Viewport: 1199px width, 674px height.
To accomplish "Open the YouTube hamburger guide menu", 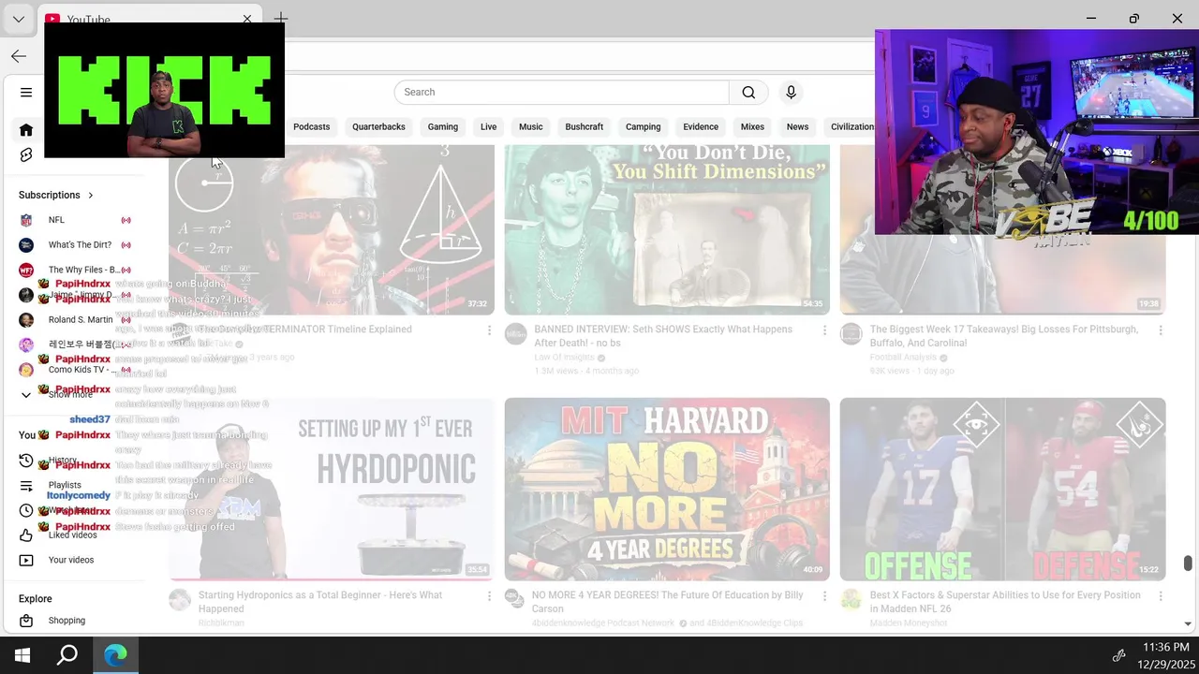I will (x=26, y=92).
